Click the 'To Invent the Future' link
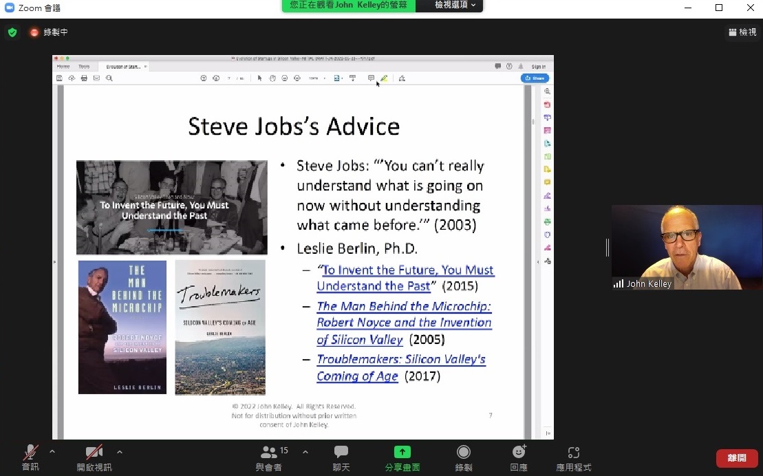 407,270
